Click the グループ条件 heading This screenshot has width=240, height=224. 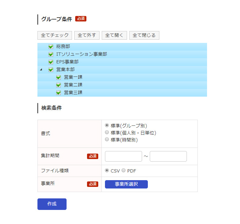57,19
